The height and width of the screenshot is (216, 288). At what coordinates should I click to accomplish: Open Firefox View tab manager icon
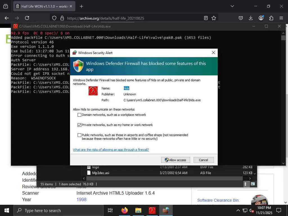[6, 6]
